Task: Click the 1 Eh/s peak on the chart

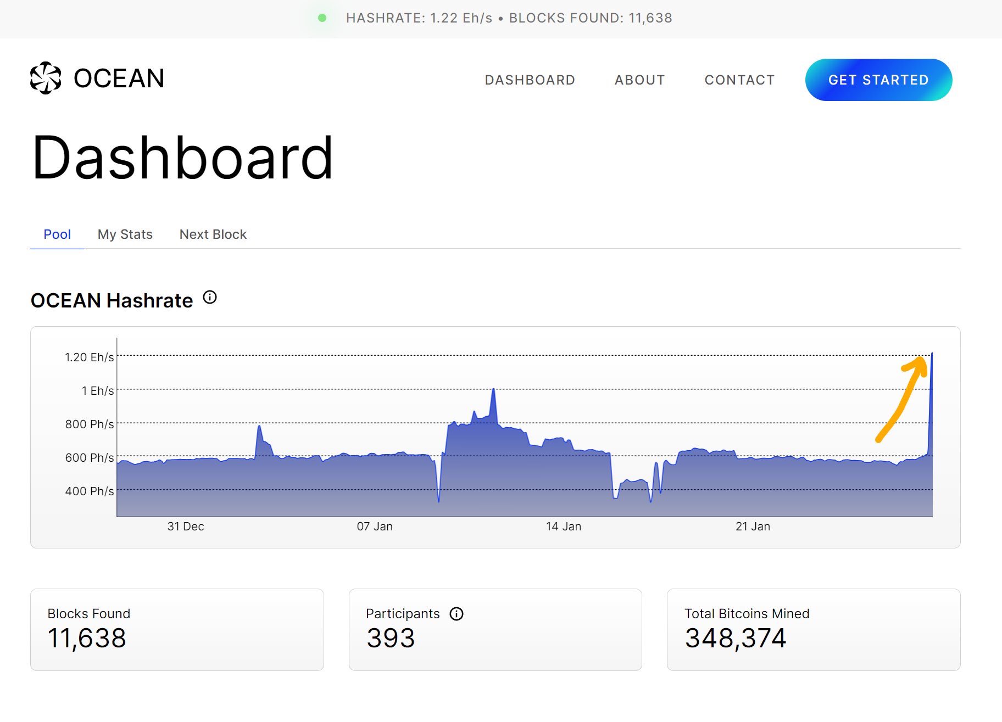Action: (493, 391)
